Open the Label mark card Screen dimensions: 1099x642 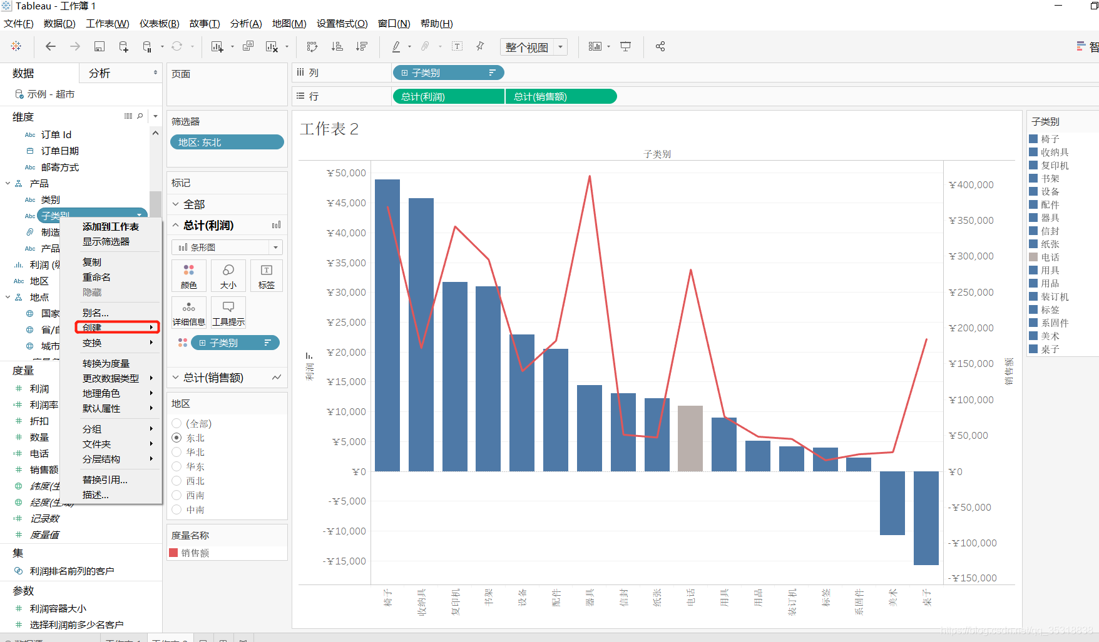click(267, 276)
